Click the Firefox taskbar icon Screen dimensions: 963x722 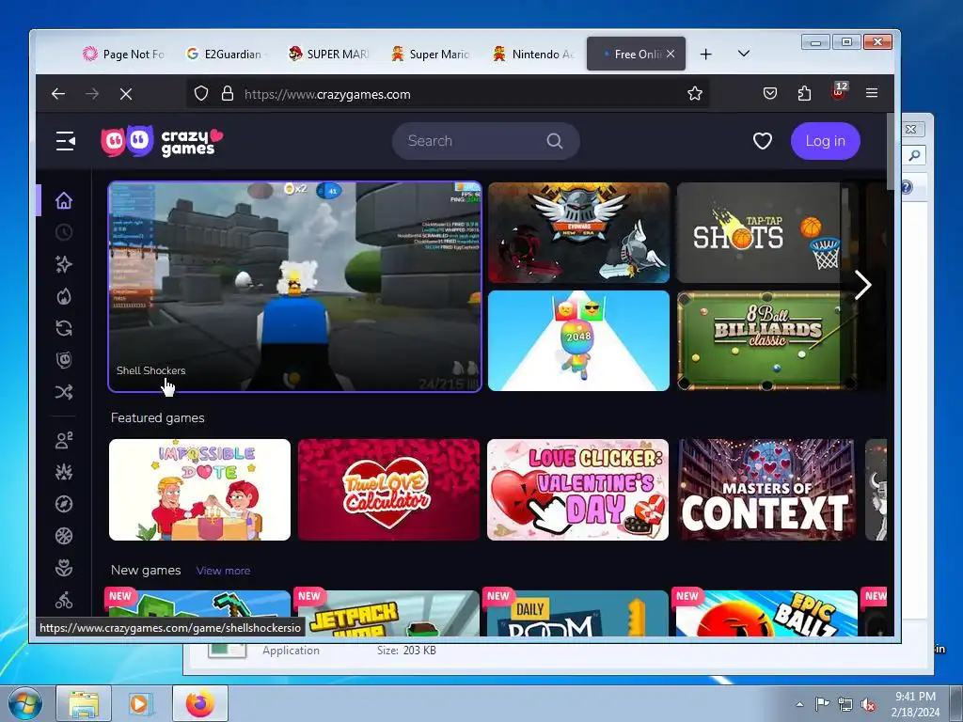tap(199, 703)
